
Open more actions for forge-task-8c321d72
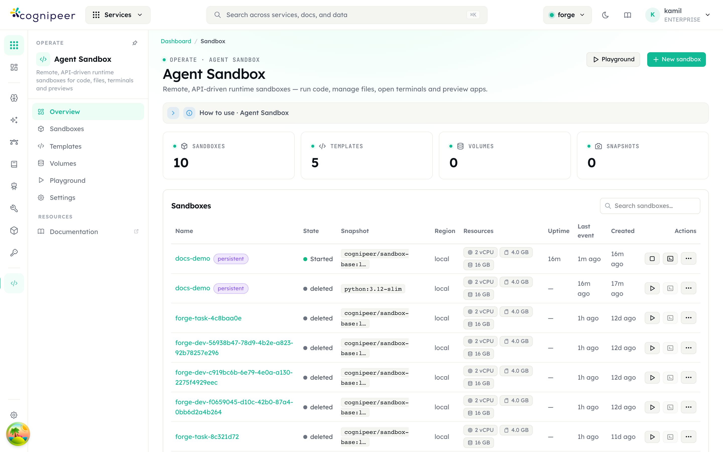click(689, 436)
